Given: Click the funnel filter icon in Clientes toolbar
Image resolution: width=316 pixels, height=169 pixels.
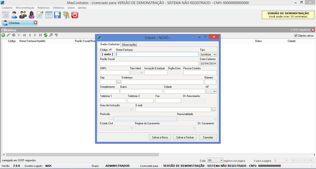Looking at the screenshot, I should (56, 35).
